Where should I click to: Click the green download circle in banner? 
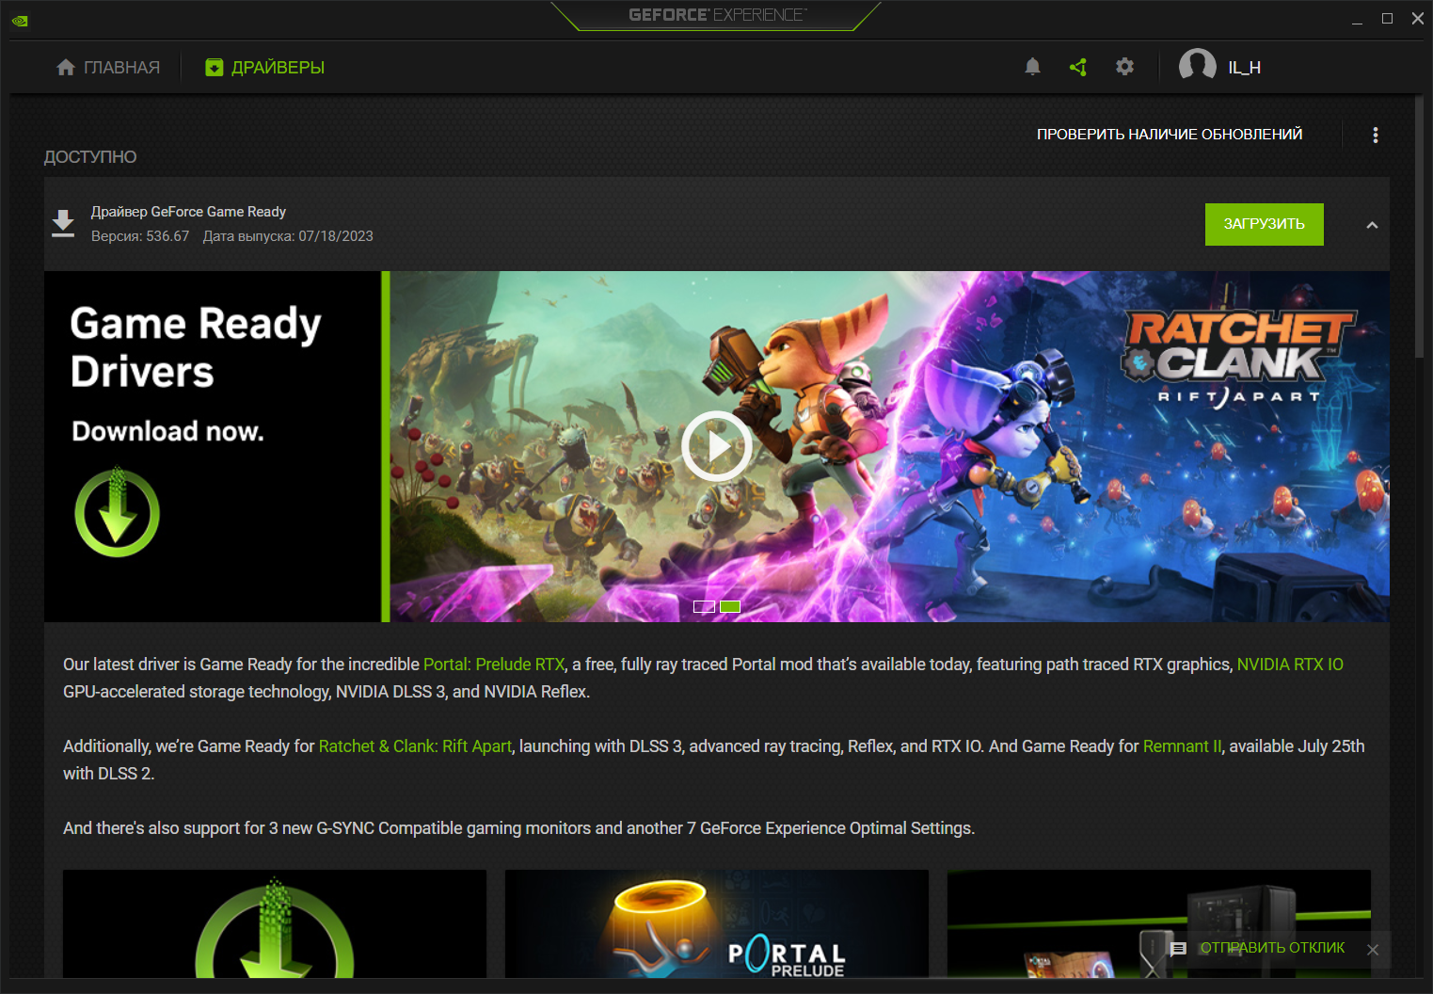click(x=118, y=511)
